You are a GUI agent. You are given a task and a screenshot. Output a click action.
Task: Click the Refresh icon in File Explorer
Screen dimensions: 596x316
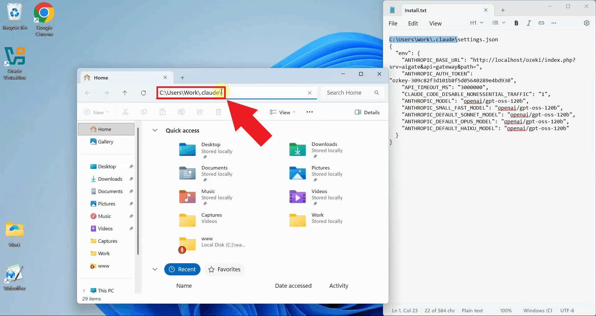[x=143, y=93]
